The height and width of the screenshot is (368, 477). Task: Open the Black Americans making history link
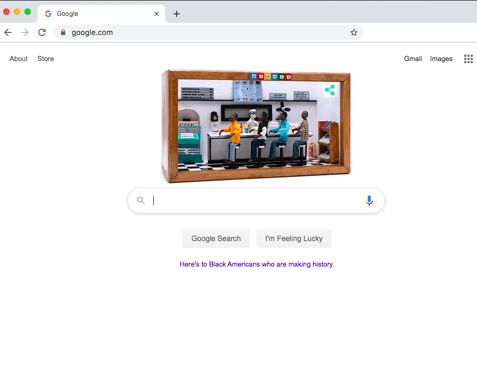256,264
